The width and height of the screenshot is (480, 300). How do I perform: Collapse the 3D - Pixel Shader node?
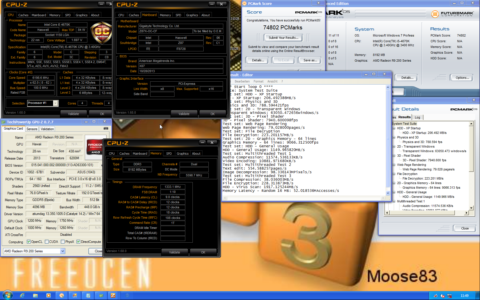tap(394, 156)
